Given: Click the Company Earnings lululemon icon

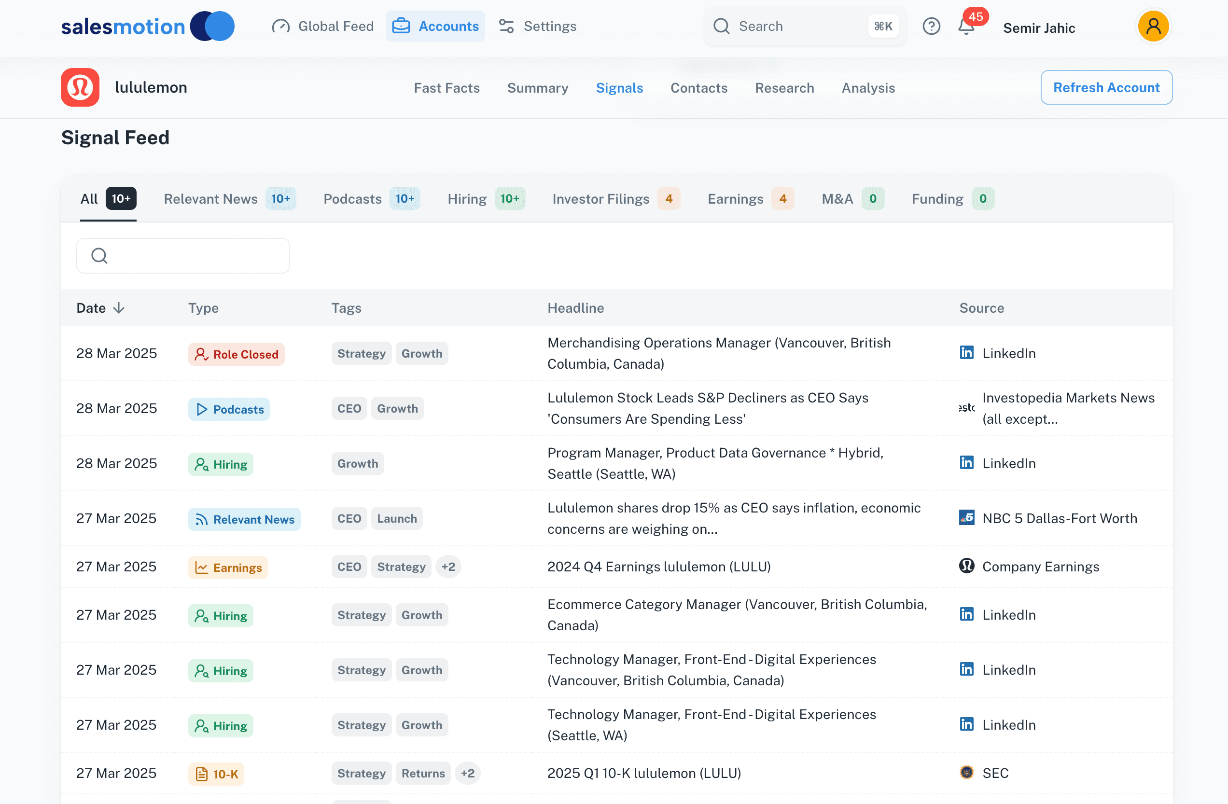Looking at the screenshot, I should click(966, 566).
